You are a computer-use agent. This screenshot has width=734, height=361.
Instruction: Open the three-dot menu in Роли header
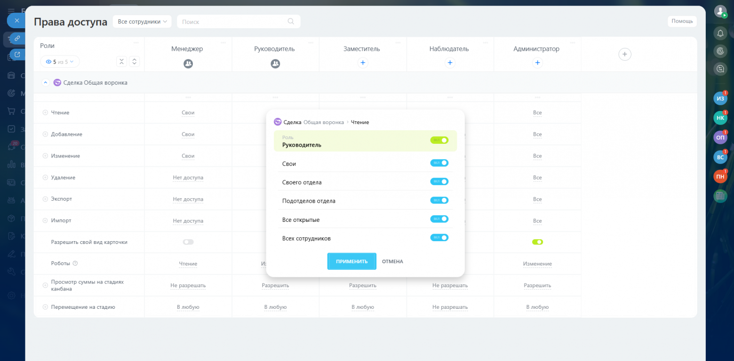pyautogui.click(x=136, y=43)
